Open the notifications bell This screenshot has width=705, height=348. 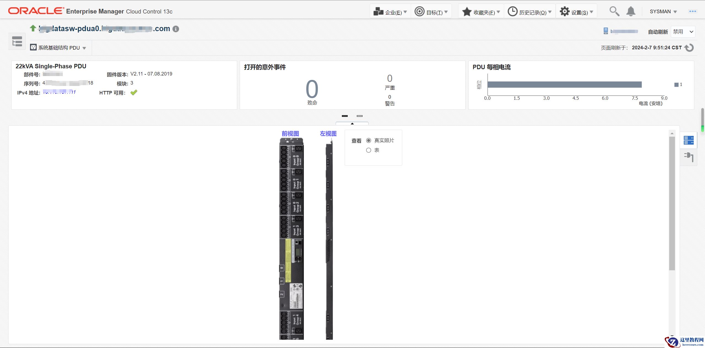tap(631, 11)
